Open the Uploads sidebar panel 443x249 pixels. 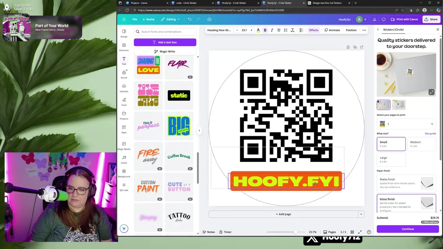pyautogui.click(x=124, y=88)
